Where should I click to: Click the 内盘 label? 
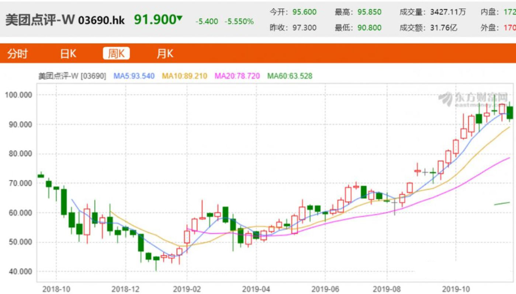(x=490, y=12)
